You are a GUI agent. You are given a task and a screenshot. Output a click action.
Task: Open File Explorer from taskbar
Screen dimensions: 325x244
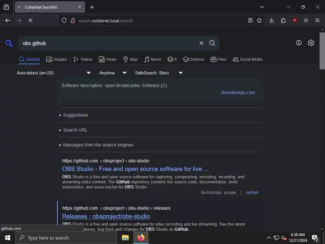[x=125, y=238]
